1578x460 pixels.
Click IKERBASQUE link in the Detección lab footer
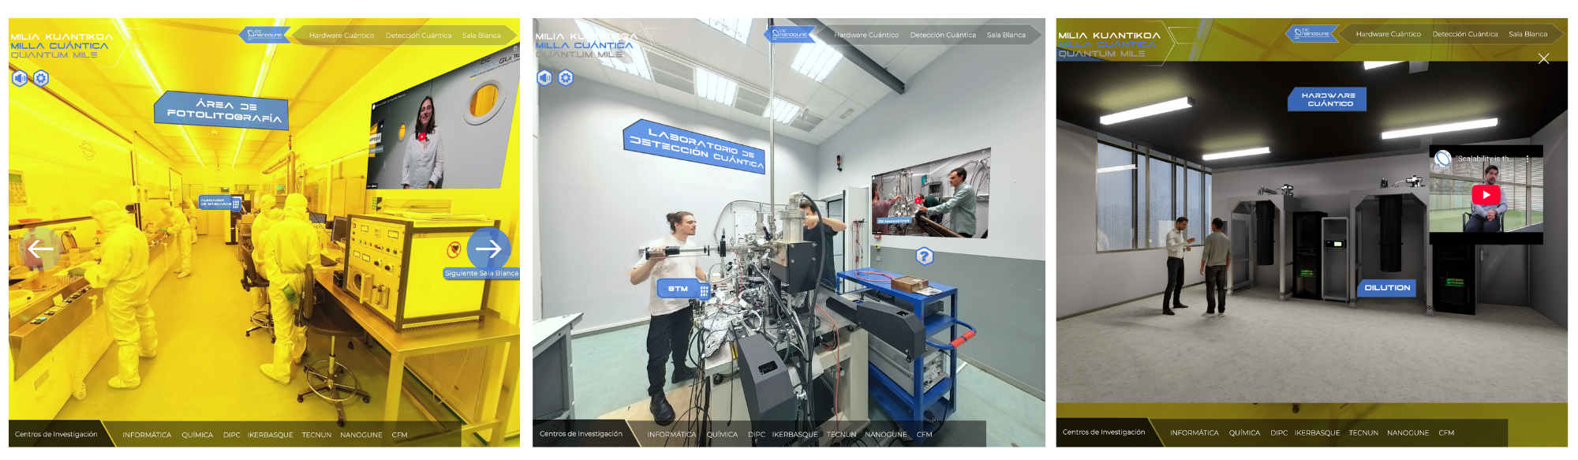[795, 435]
